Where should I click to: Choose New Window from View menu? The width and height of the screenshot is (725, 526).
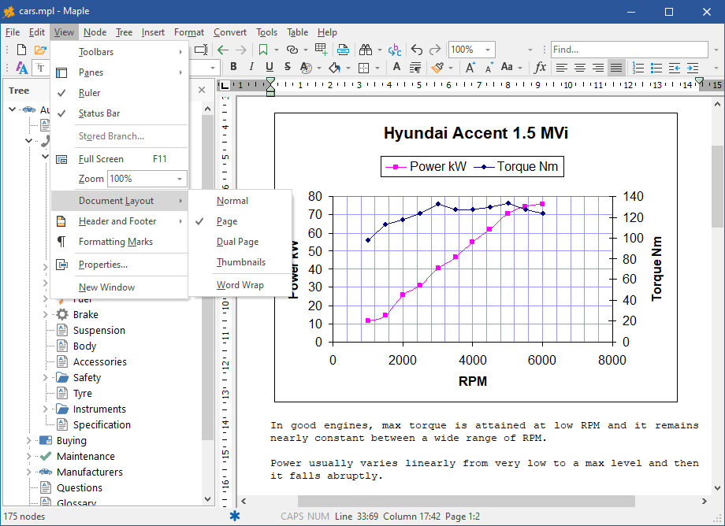click(119, 287)
